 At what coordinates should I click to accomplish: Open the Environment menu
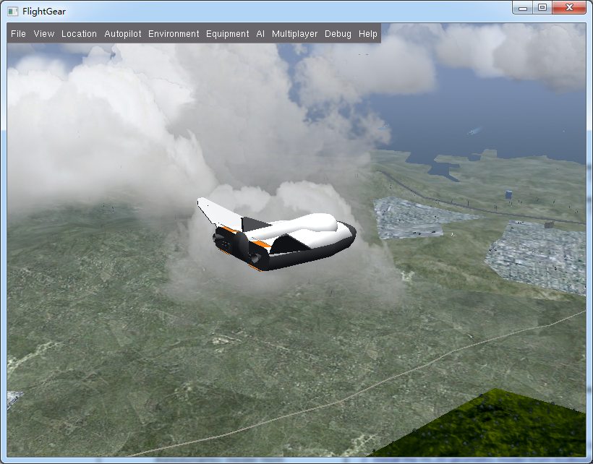point(174,34)
